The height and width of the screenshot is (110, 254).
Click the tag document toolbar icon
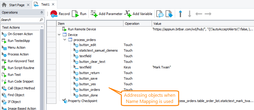tap(169, 14)
